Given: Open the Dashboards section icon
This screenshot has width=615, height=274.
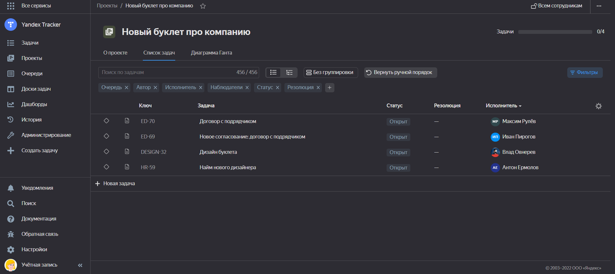Looking at the screenshot, I should pyautogui.click(x=11, y=104).
